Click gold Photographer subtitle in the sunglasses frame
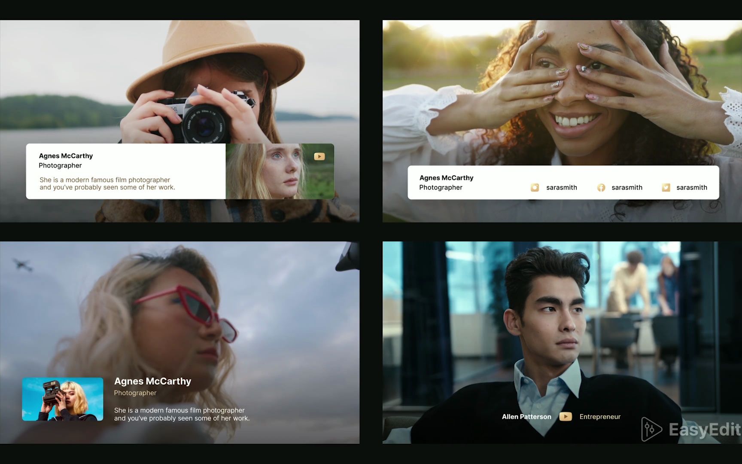The image size is (742, 464). [135, 393]
